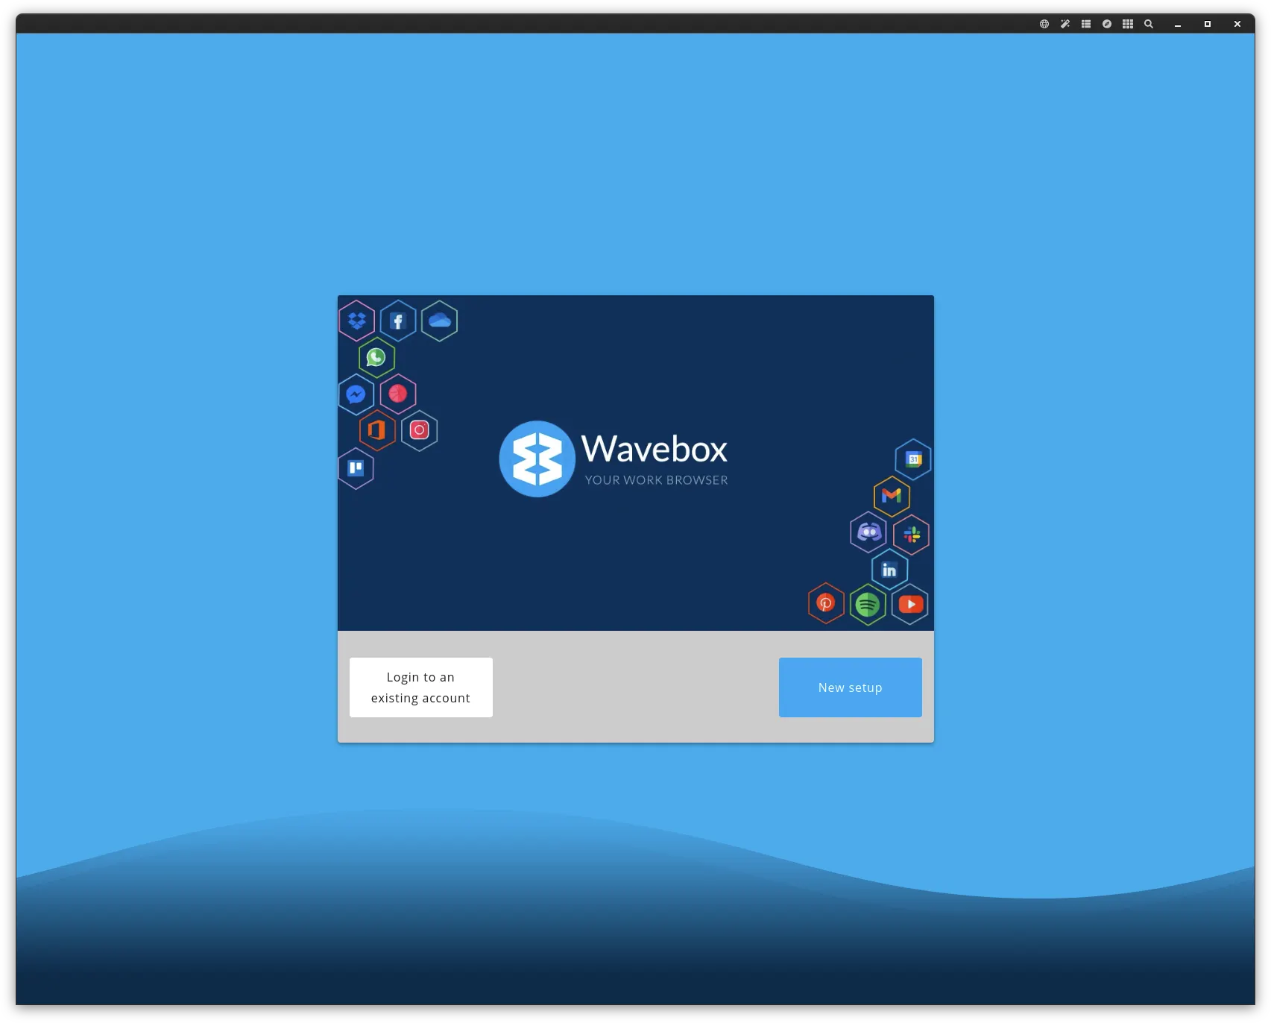Click the search magnifier icon
The width and height of the screenshot is (1271, 1023).
(1149, 24)
